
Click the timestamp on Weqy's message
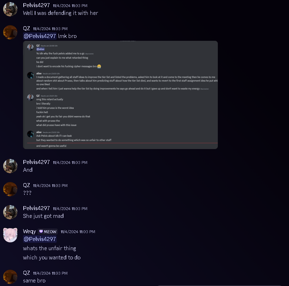click(78, 232)
